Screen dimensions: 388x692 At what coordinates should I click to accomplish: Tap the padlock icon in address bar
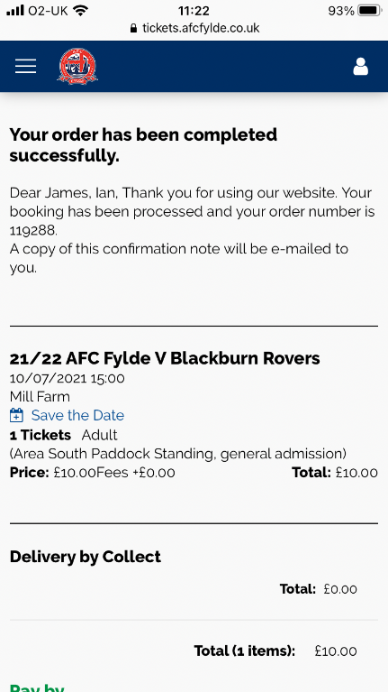(x=134, y=29)
